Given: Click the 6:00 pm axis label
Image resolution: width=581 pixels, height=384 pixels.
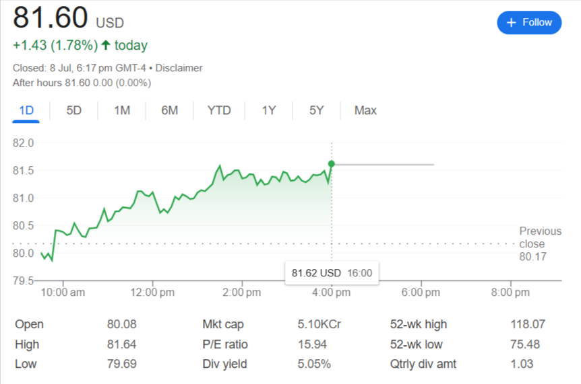Looking at the screenshot, I should coord(421,293).
